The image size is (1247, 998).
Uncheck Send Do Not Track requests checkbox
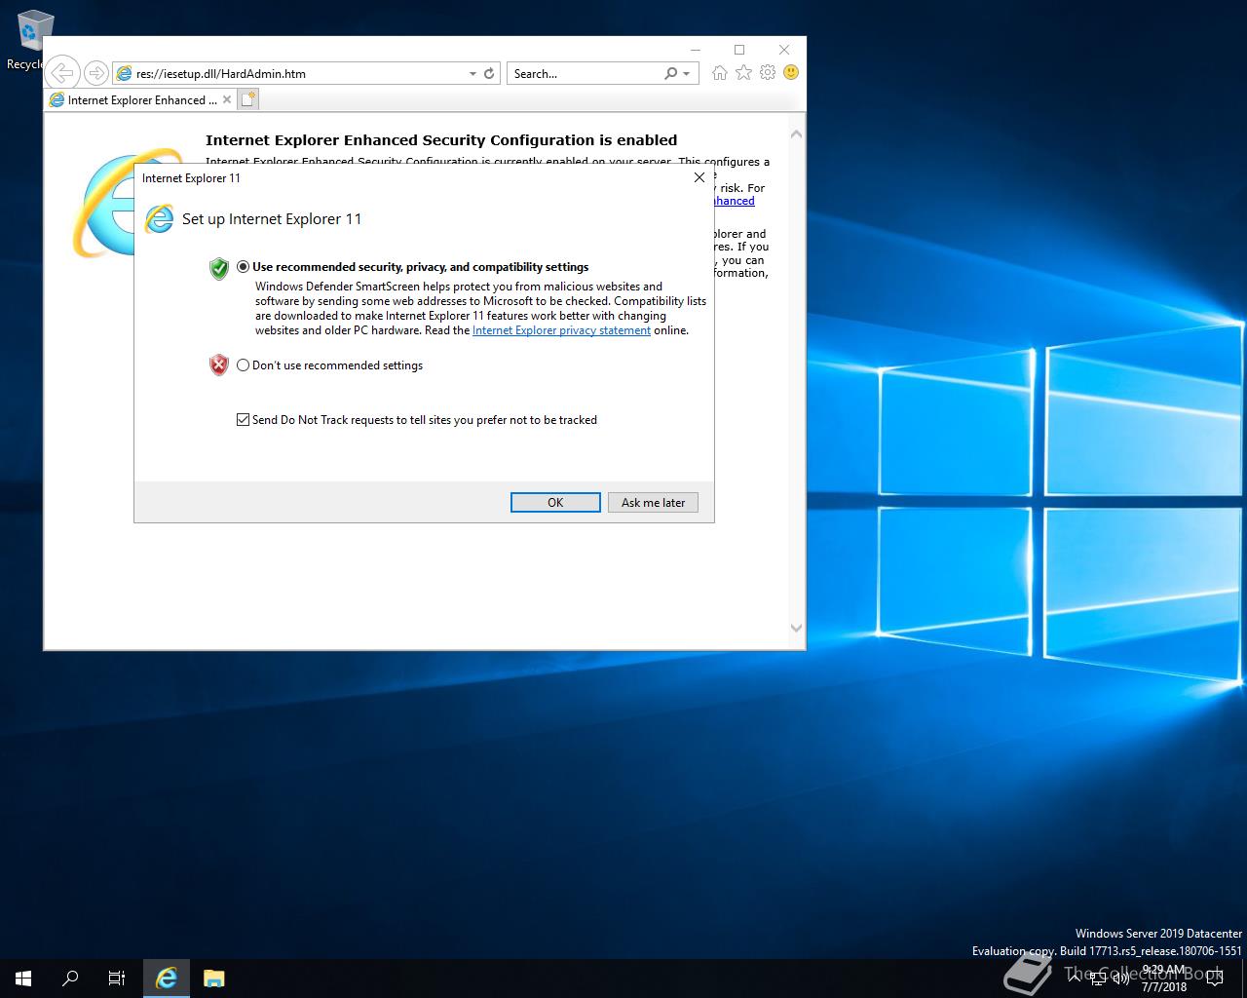pos(244,420)
